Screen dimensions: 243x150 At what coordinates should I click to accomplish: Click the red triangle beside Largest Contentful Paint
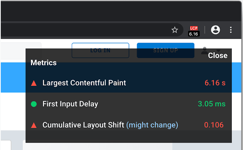pos(34,83)
